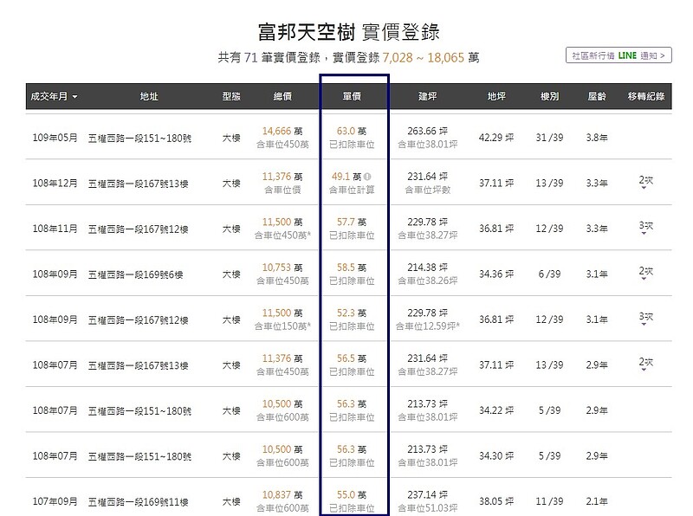Screen dimensions: 693x516
Task: Select the 58.5 萬 unit price
Action: (352, 268)
